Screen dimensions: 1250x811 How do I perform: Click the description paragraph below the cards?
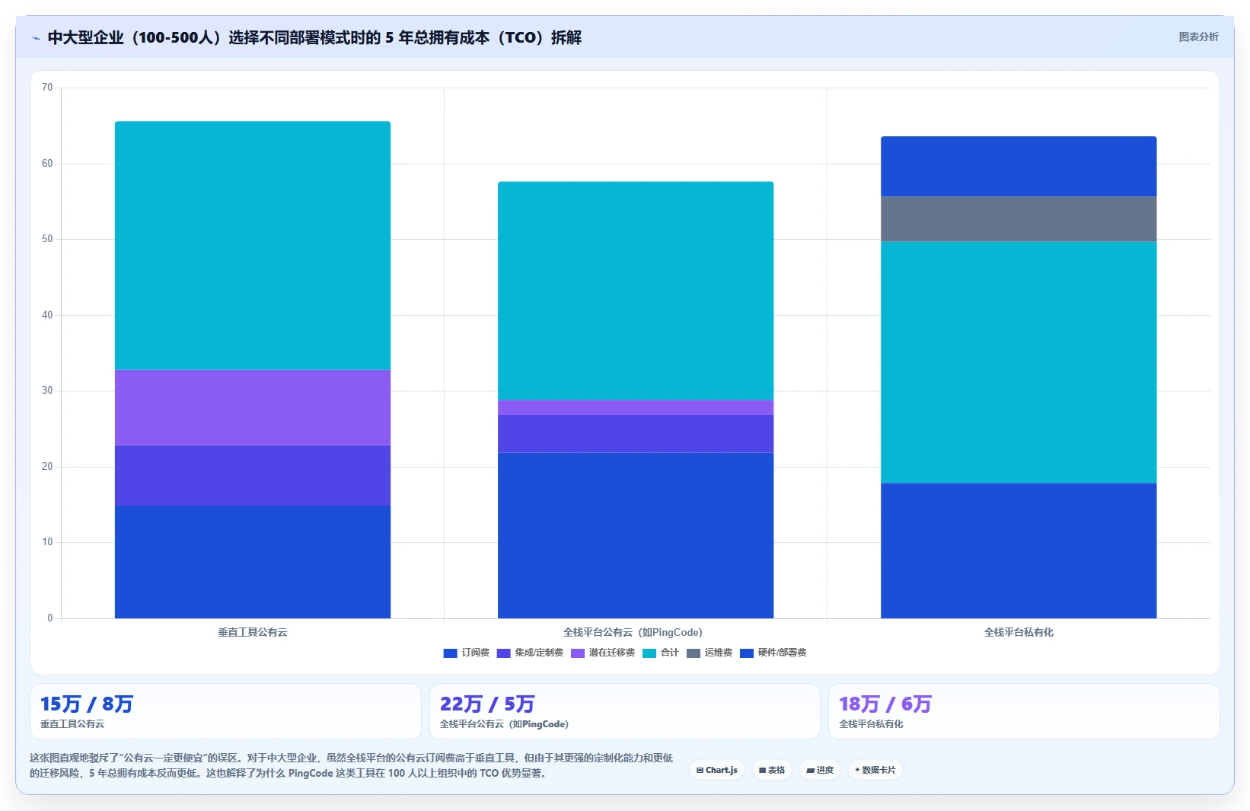[351, 765]
